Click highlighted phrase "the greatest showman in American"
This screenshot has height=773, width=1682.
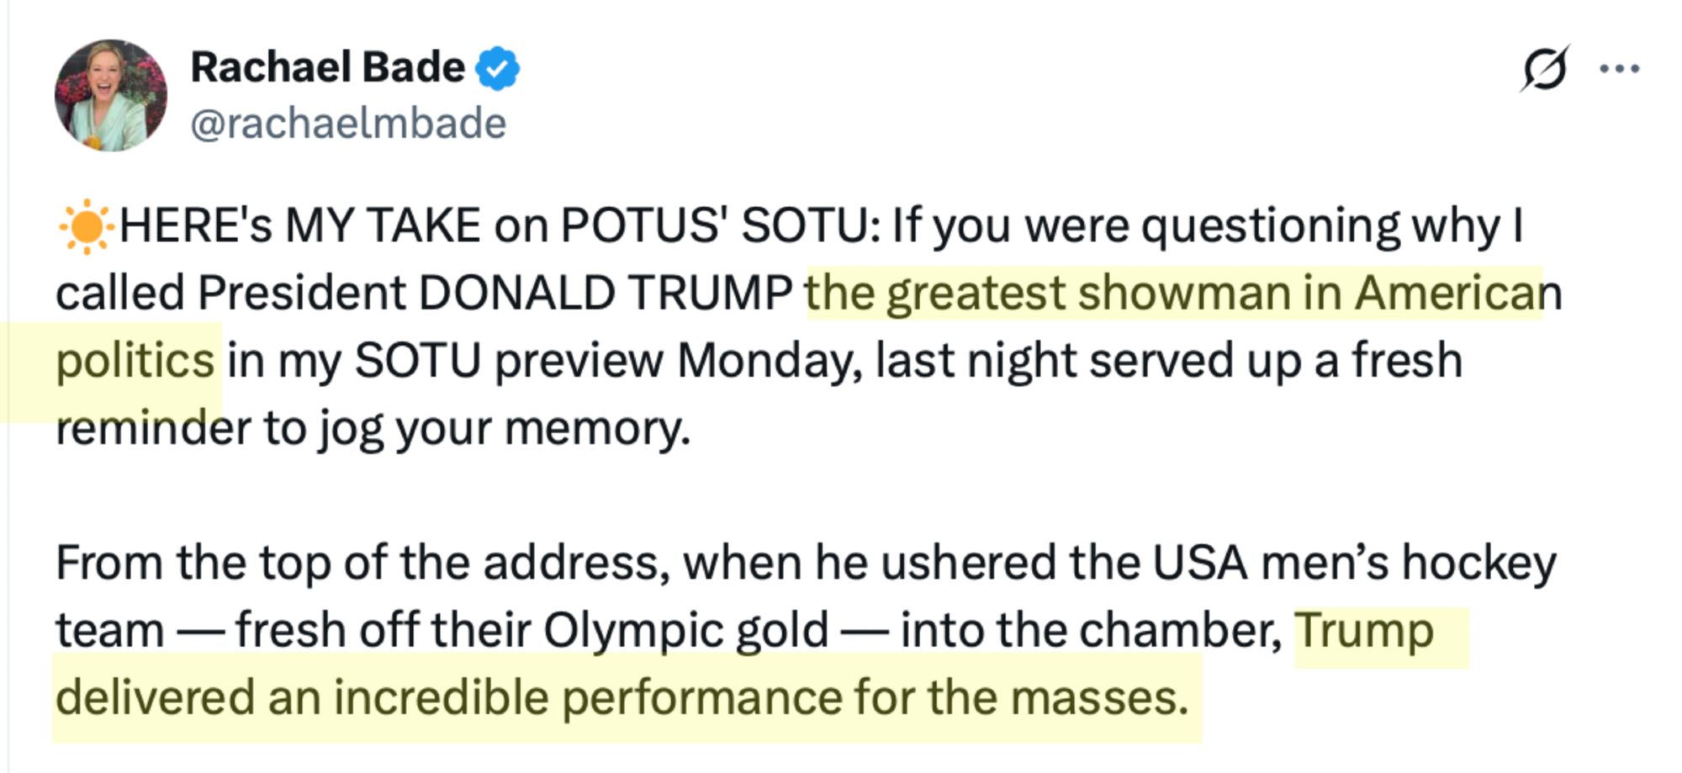1173,294
